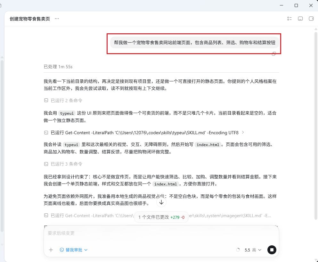Open the 1 个文件已更改 changes pill
Screen dimensions: 318x262
pyautogui.click(x=161, y=217)
